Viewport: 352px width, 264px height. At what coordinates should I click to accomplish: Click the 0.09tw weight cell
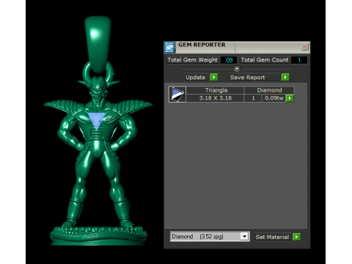pos(274,98)
